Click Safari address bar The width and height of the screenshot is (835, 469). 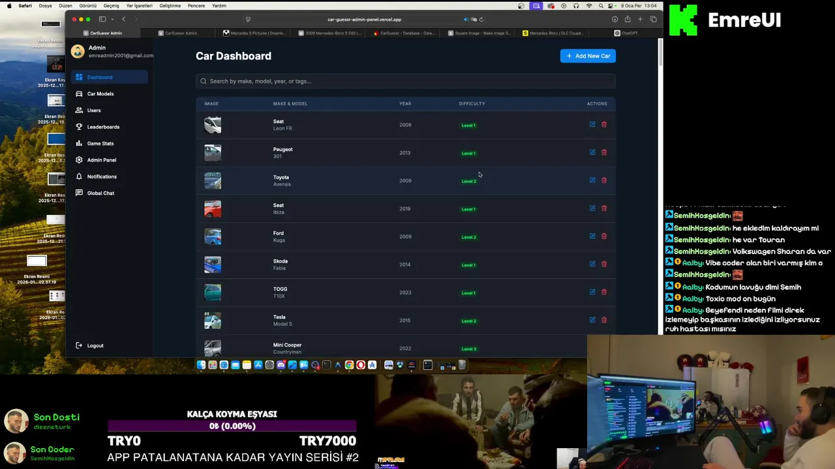point(364,20)
